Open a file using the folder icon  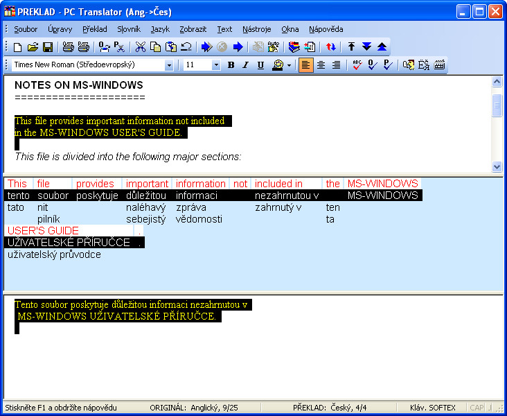(x=33, y=47)
